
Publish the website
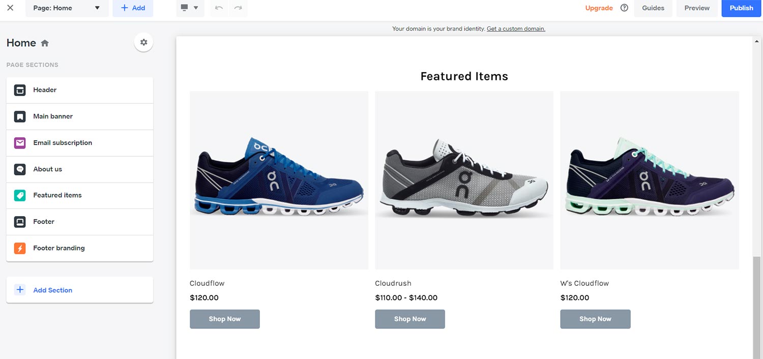coord(741,8)
